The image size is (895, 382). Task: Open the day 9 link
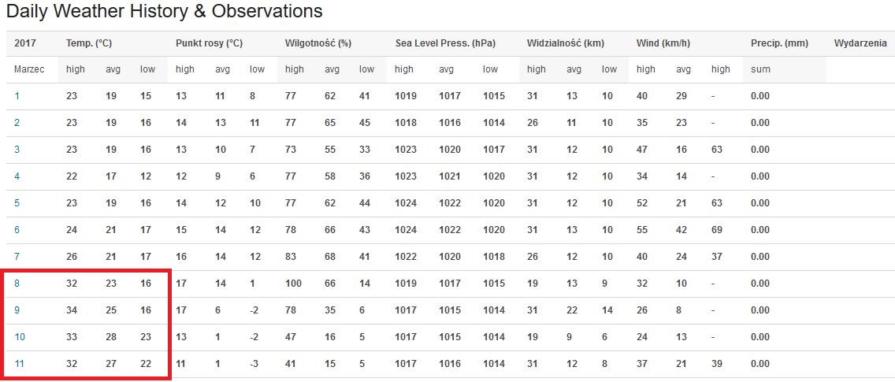coord(17,310)
